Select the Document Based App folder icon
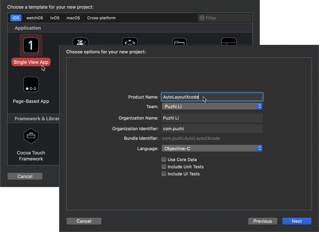Screen dimensions: 319x232 [x=179, y=43]
